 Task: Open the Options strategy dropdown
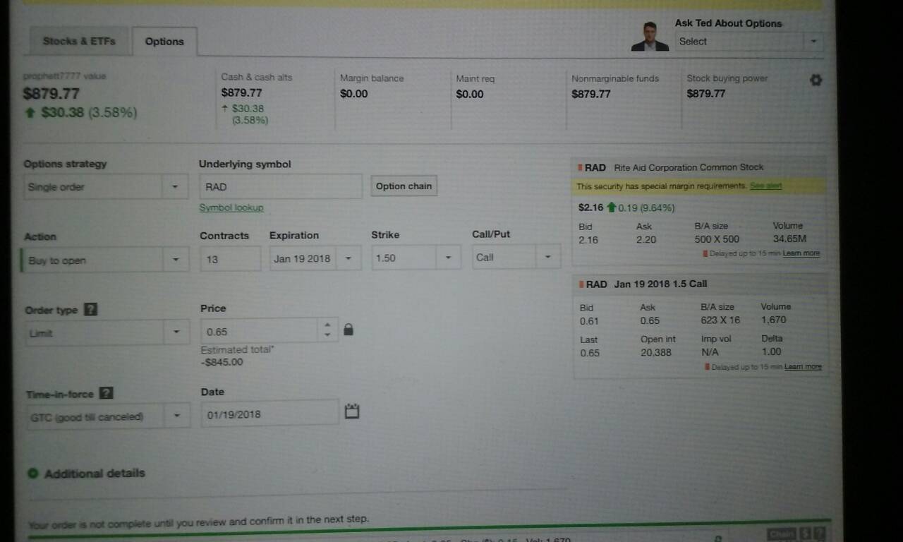(x=106, y=187)
